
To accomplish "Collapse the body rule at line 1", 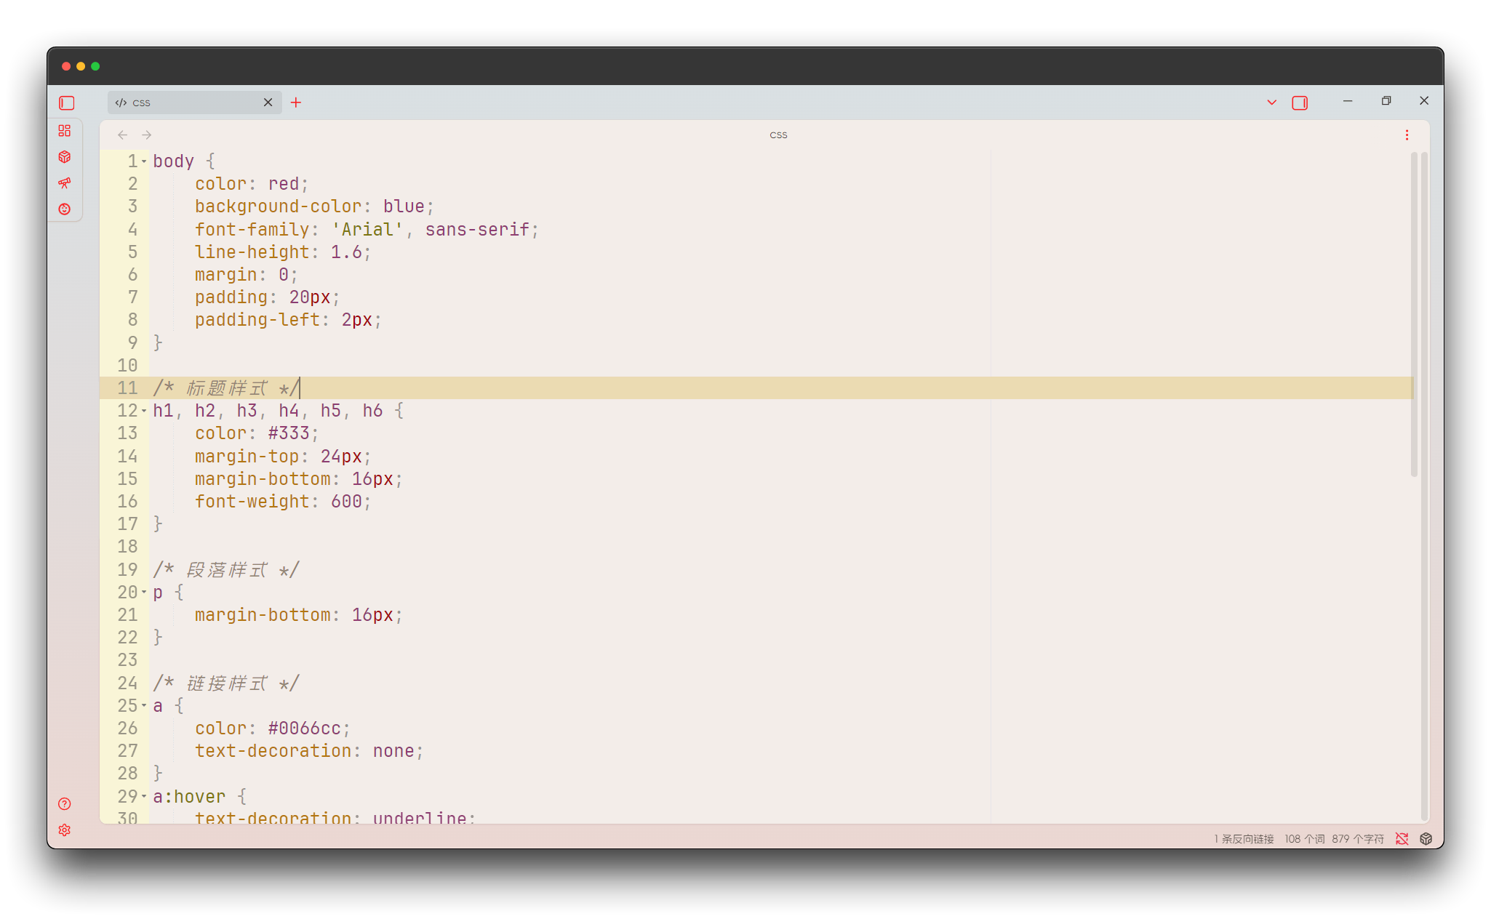I will click(145, 161).
